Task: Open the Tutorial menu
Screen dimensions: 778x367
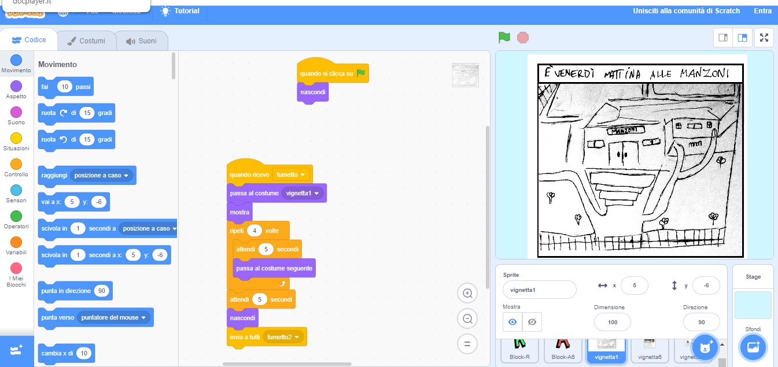Action: [x=180, y=10]
